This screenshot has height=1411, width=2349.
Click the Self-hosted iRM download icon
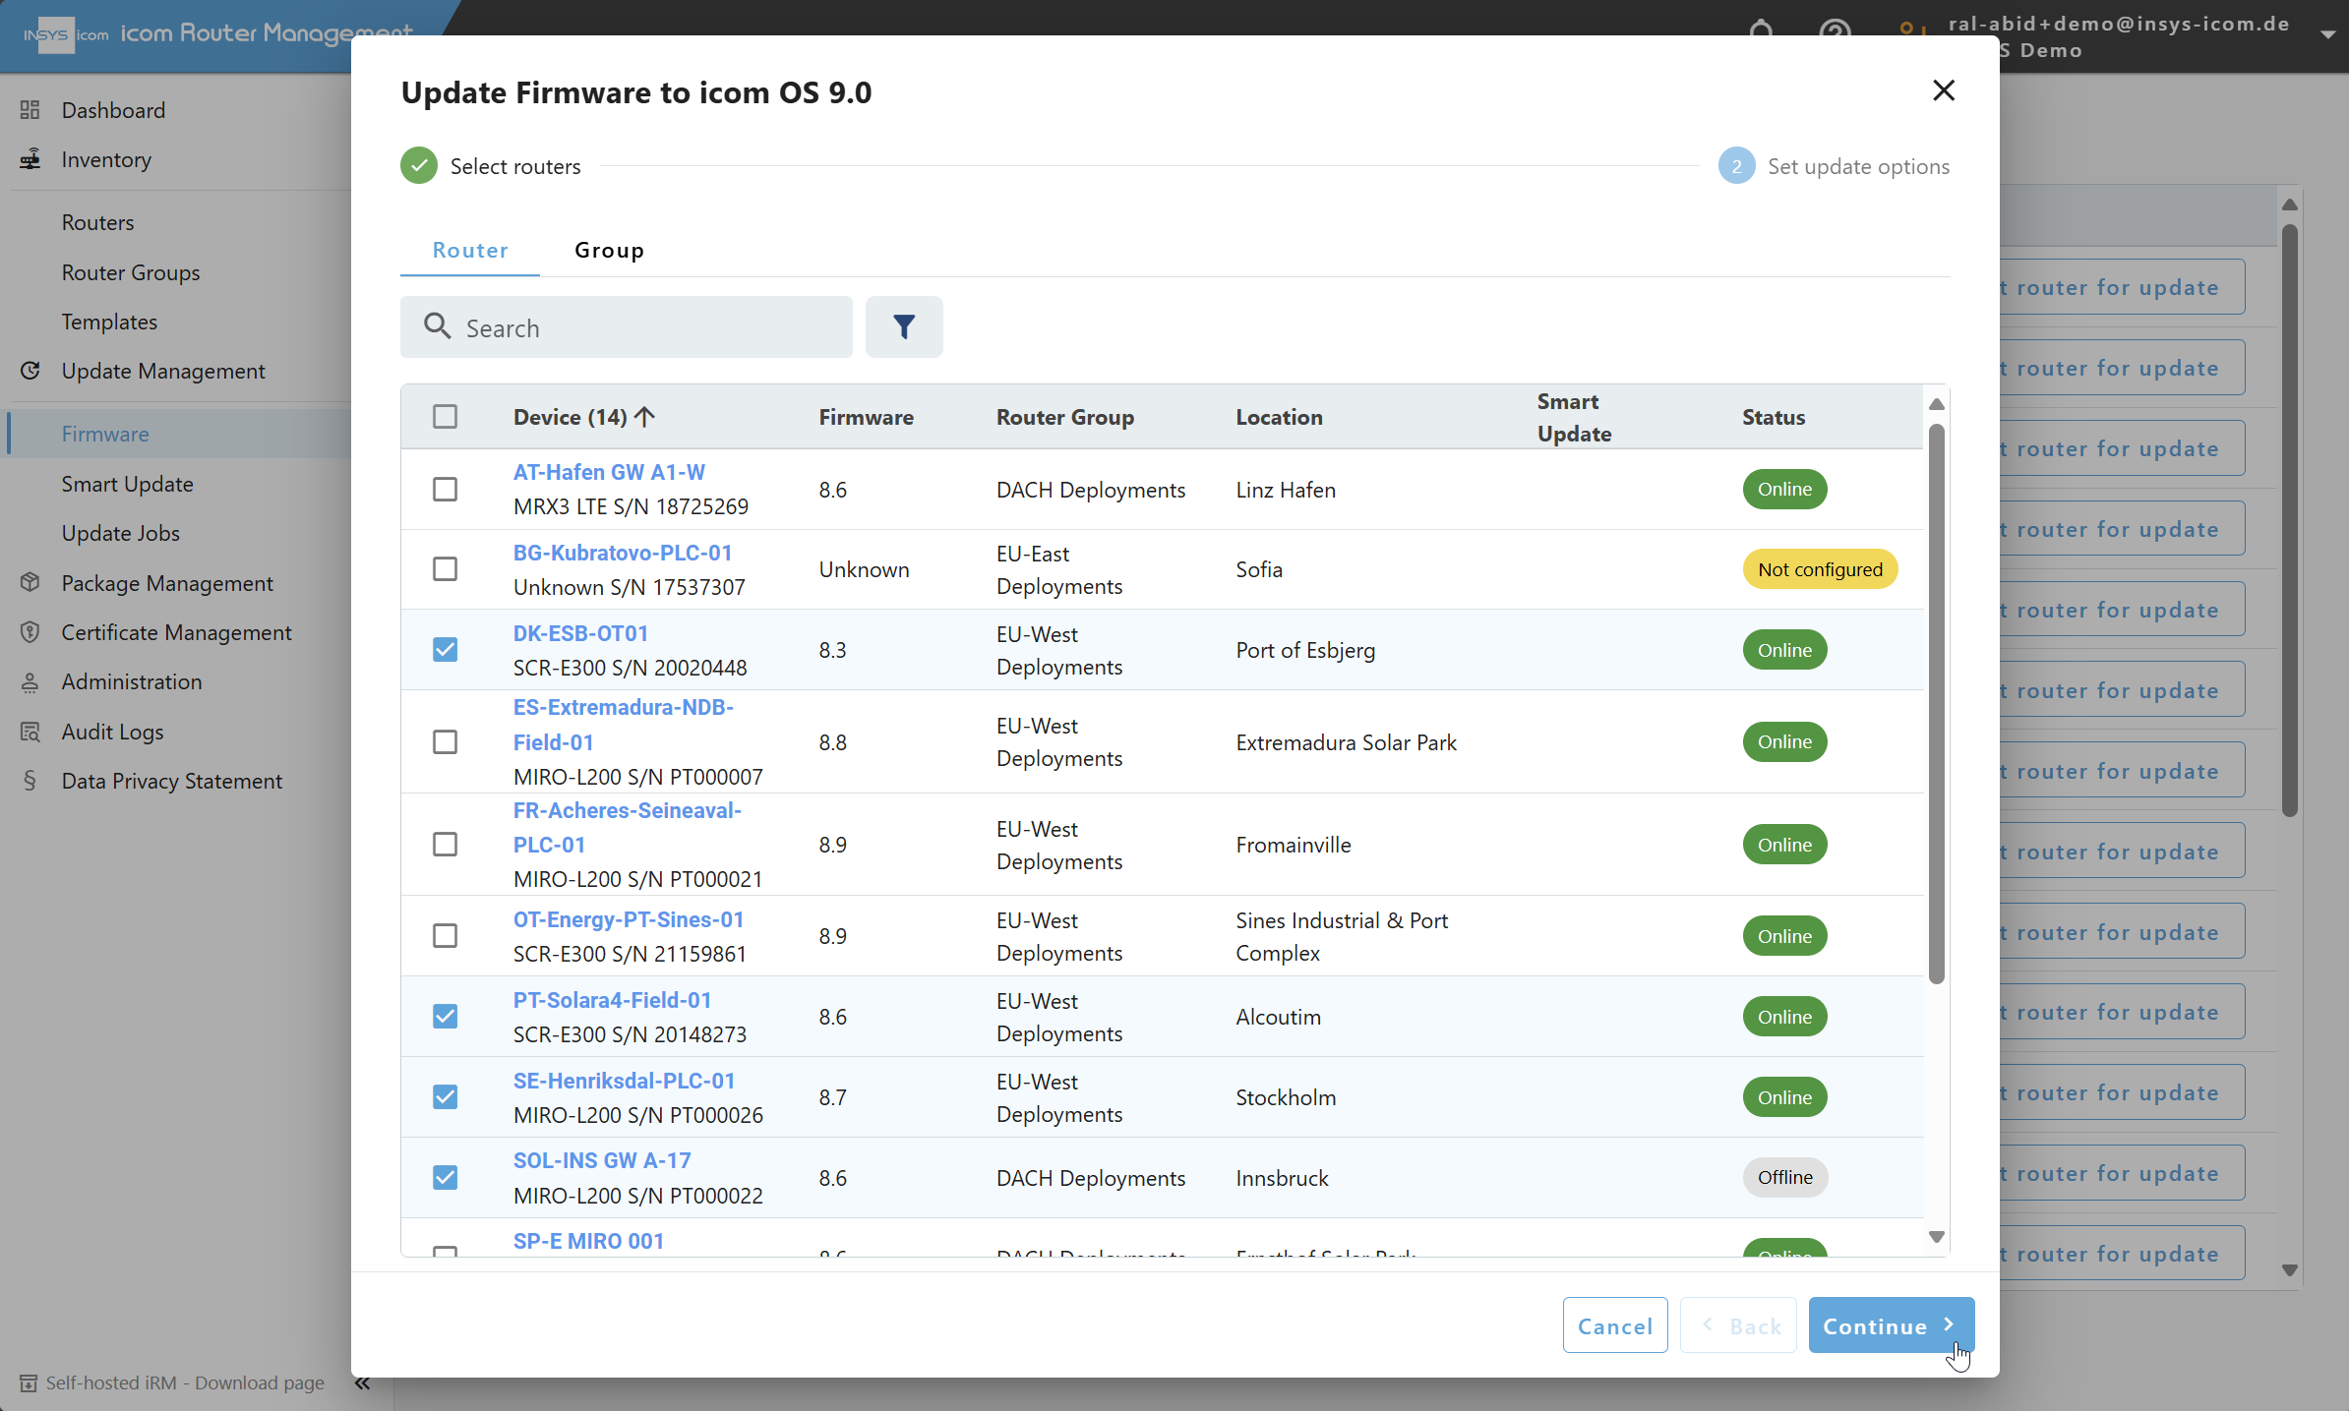[x=29, y=1383]
